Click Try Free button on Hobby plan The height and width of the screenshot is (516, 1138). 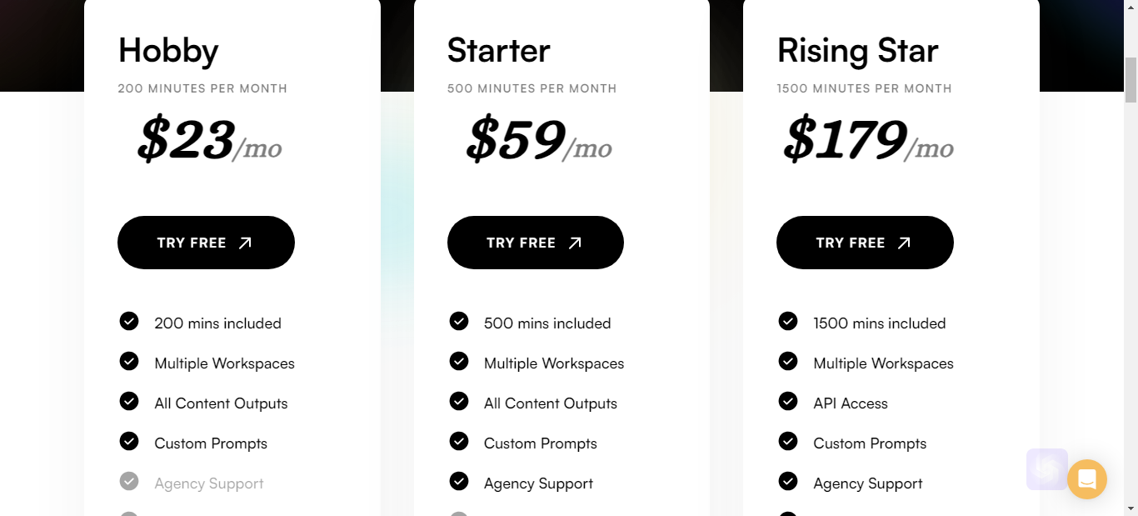click(x=206, y=243)
